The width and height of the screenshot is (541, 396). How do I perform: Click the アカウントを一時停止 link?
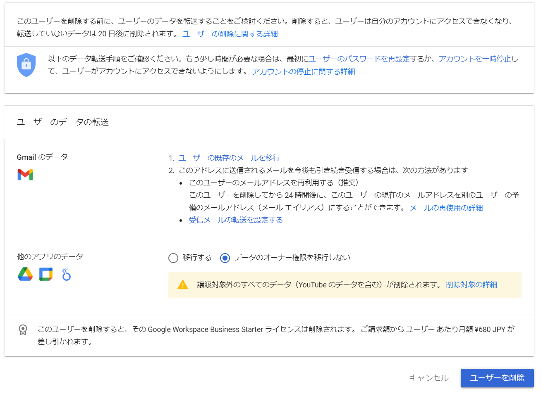tap(475, 59)
